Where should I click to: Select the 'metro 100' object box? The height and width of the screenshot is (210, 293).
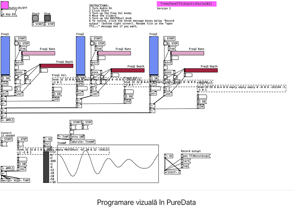pos(77,137)
